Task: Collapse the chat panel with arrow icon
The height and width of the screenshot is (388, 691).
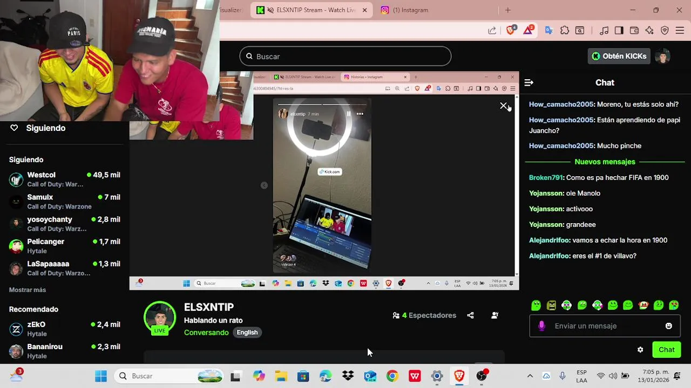Action: tap(529, 82)
